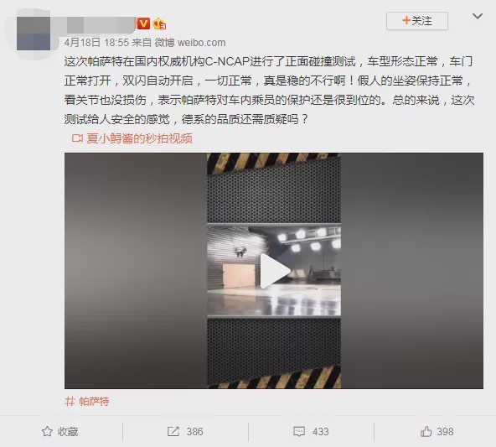496x447 pixels.
Task: Click the blurred user avatar
Action: point(34,34)
